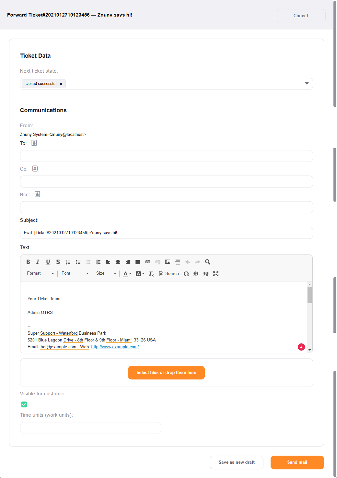
Task: Open the Font dropdown list
Action: click(75, 274)
